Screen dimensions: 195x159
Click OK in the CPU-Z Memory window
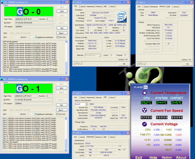click(x=187, y=64)
